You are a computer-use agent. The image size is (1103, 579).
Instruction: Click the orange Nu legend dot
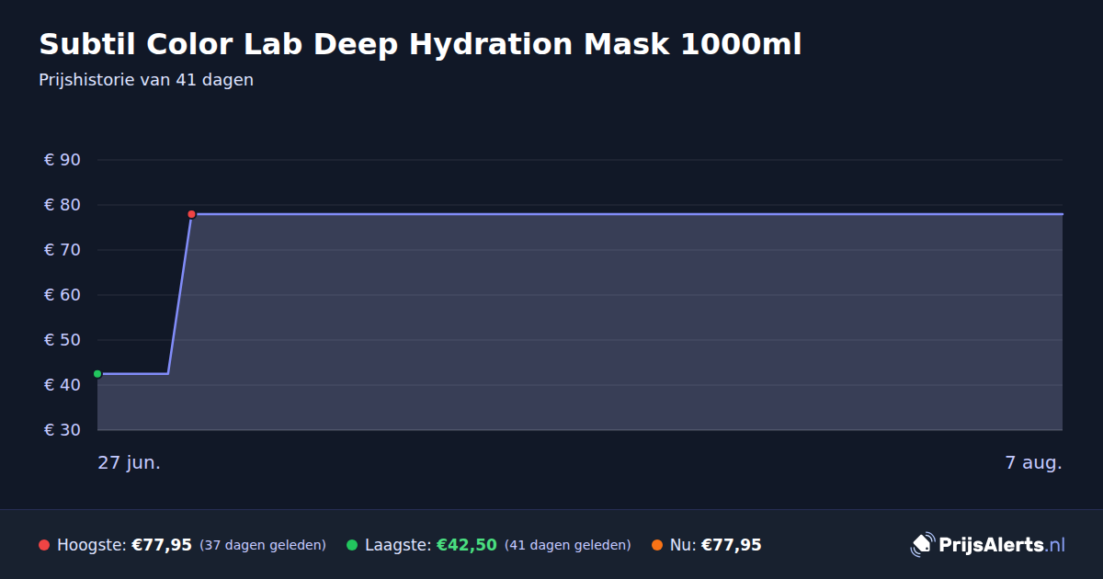[x=657, y=545]
